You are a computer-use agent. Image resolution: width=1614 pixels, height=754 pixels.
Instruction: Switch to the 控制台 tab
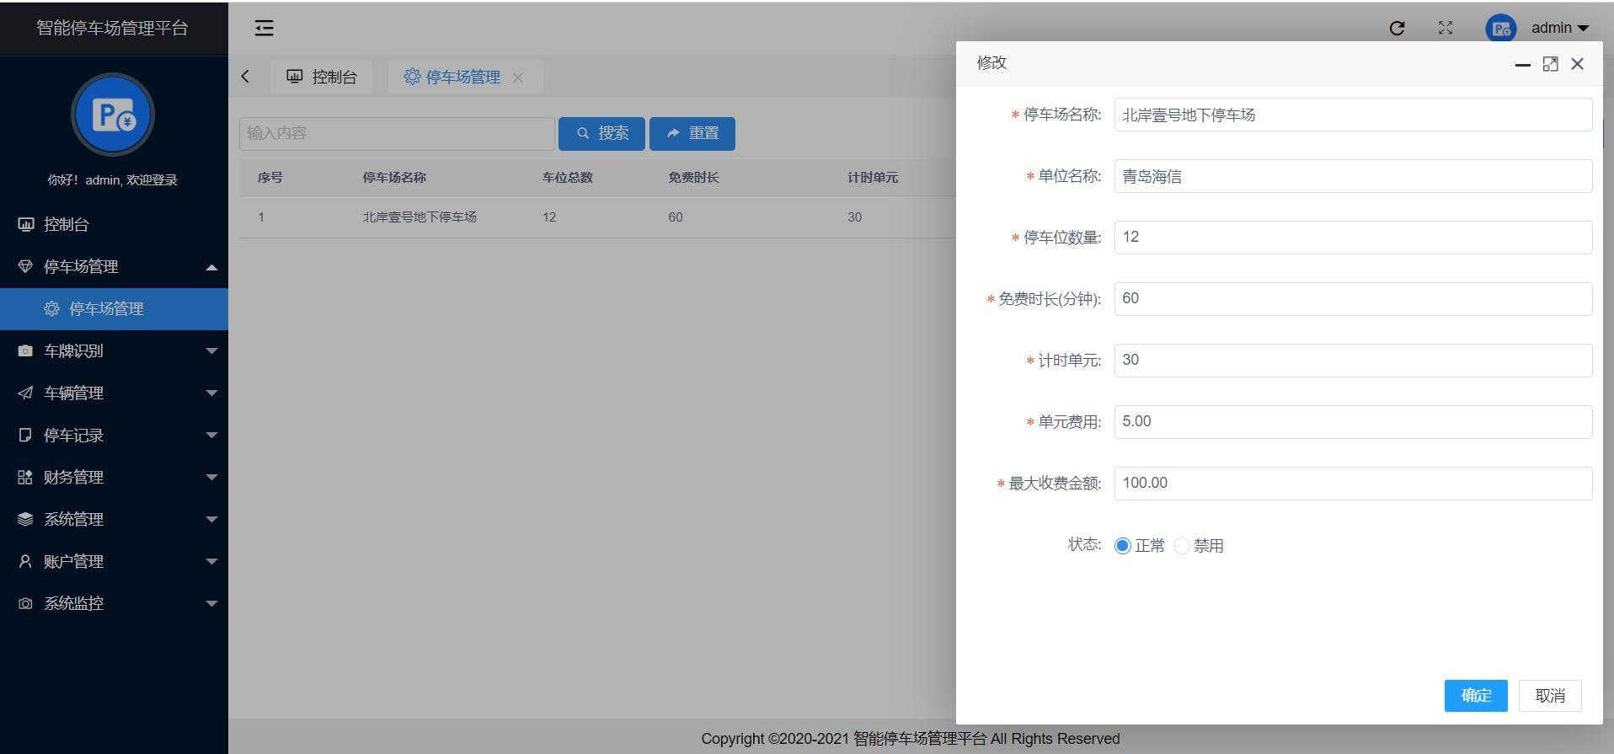(322, 77)
